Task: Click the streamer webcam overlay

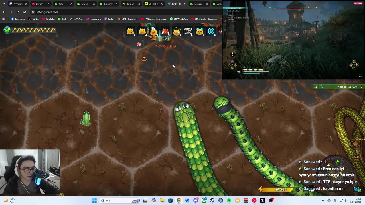Action: pyautogui.click(x=30, y=172)
